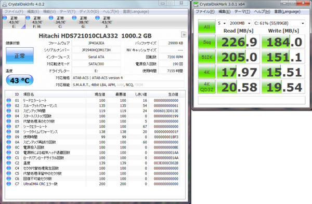
Task: Click status orb of attribute C5 row
Action: tap(8, 173)
